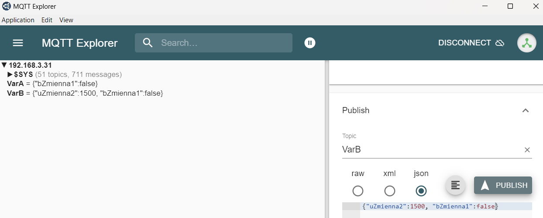Click the PUBLISH button

pos(503,185)
